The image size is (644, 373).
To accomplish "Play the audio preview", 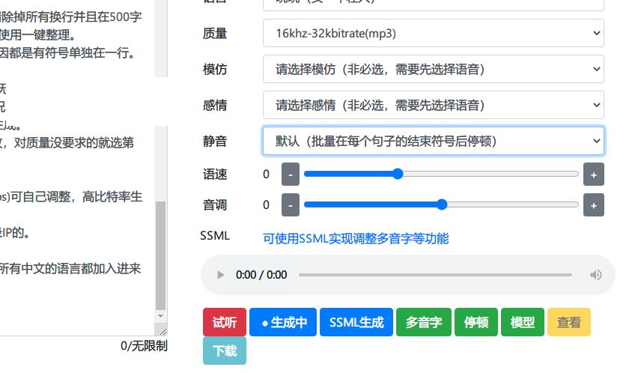I will (x=221, y=275).
